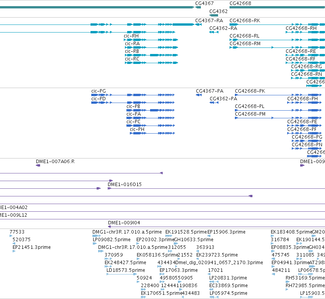325x299 pixels.
Task: Choose the CG42668-PM protein label
Action: tap(250, 114)
